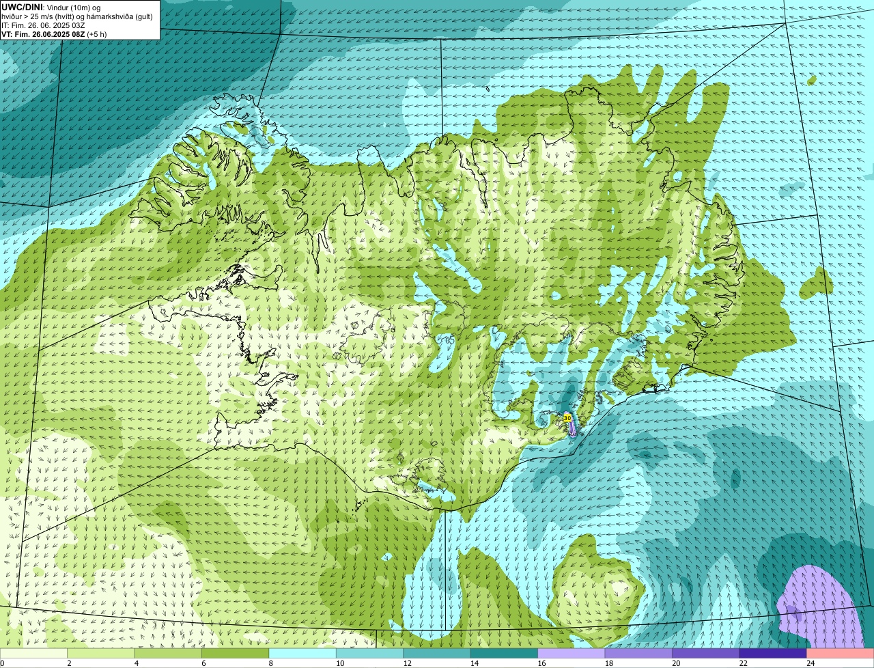Select the 12–14 m/s teal legend swatch
Image resolution: width=874 pixels, height=668 pixels.
[x=437, y=654]
